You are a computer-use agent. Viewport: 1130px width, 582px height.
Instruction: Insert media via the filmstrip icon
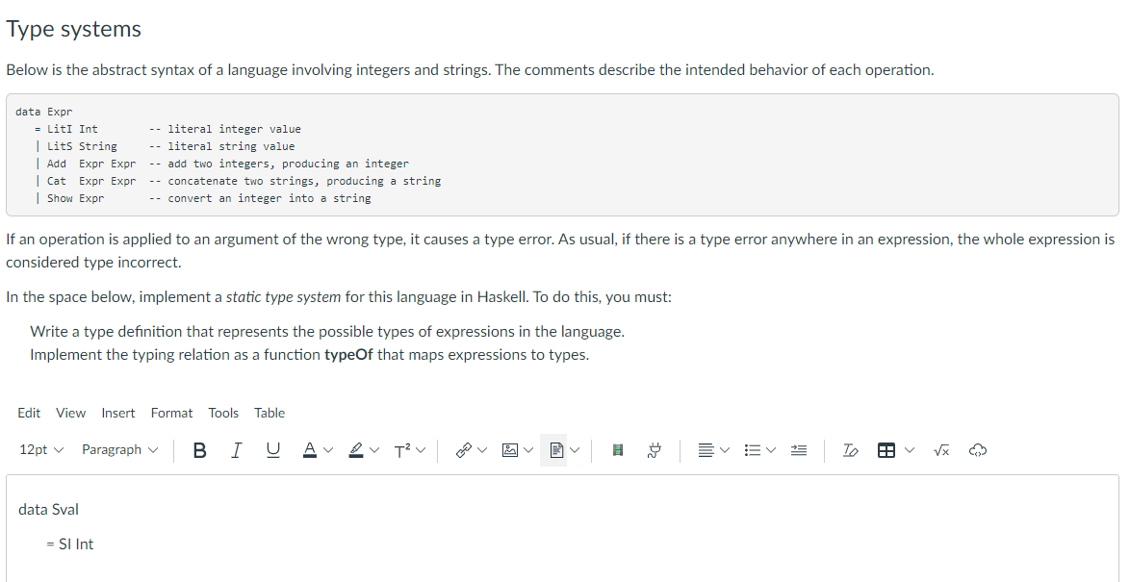point(617,450)
